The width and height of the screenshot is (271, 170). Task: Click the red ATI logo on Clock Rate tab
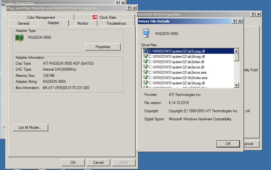pos(95,17)
